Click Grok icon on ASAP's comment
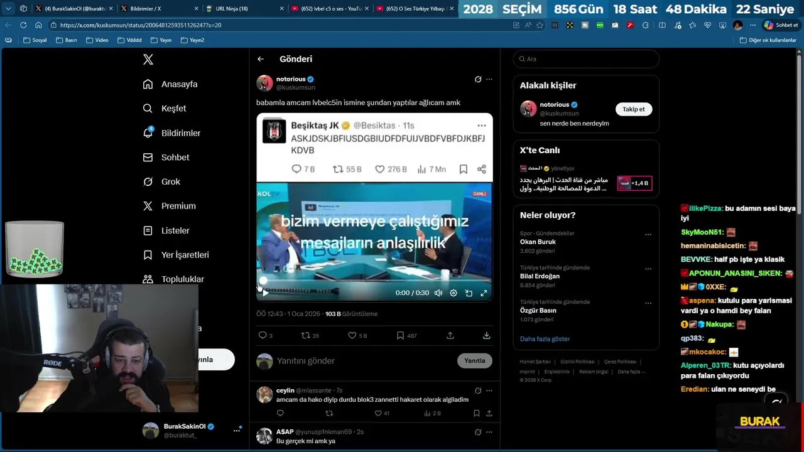804x452 pixels. [478, 432]
